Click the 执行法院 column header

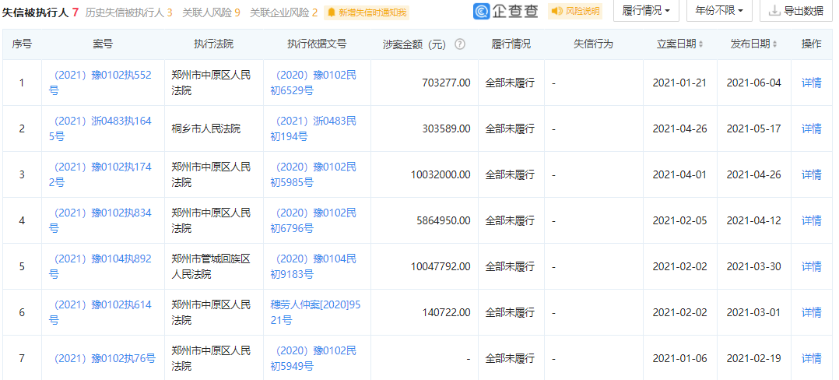tap(213, 44)
